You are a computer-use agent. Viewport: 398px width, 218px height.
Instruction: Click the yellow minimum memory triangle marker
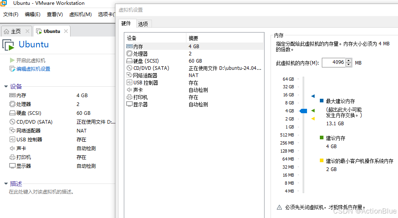tap(313, 118)
